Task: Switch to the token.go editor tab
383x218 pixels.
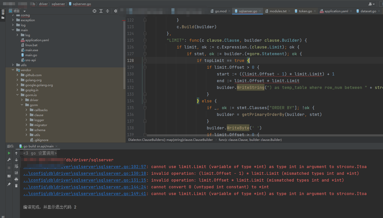Action: coord(305,11)
